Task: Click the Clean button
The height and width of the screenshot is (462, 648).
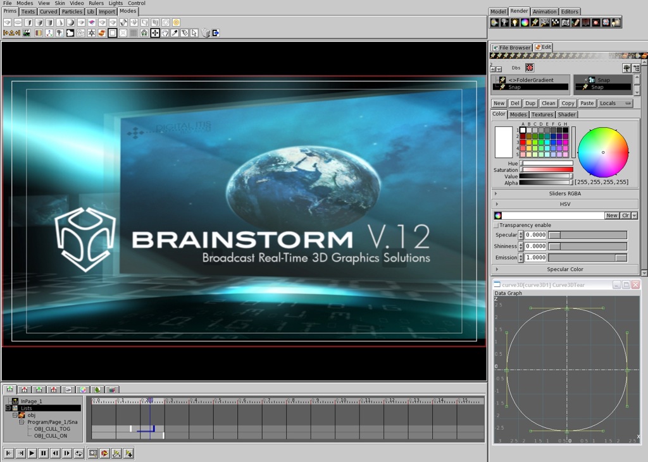Action: coord(549,103)
